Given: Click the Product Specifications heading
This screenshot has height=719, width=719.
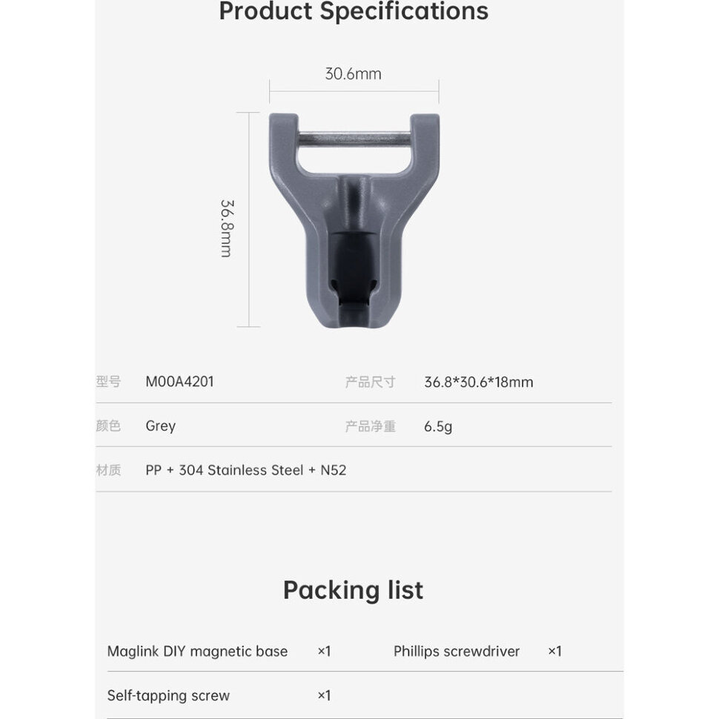Looking at the screenshot, I should [x=354, y=12].
